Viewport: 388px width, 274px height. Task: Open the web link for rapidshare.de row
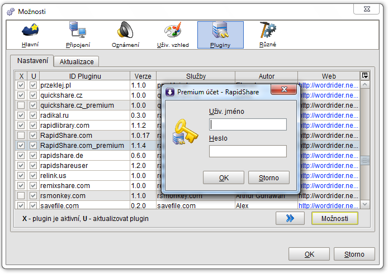[328, 156]
